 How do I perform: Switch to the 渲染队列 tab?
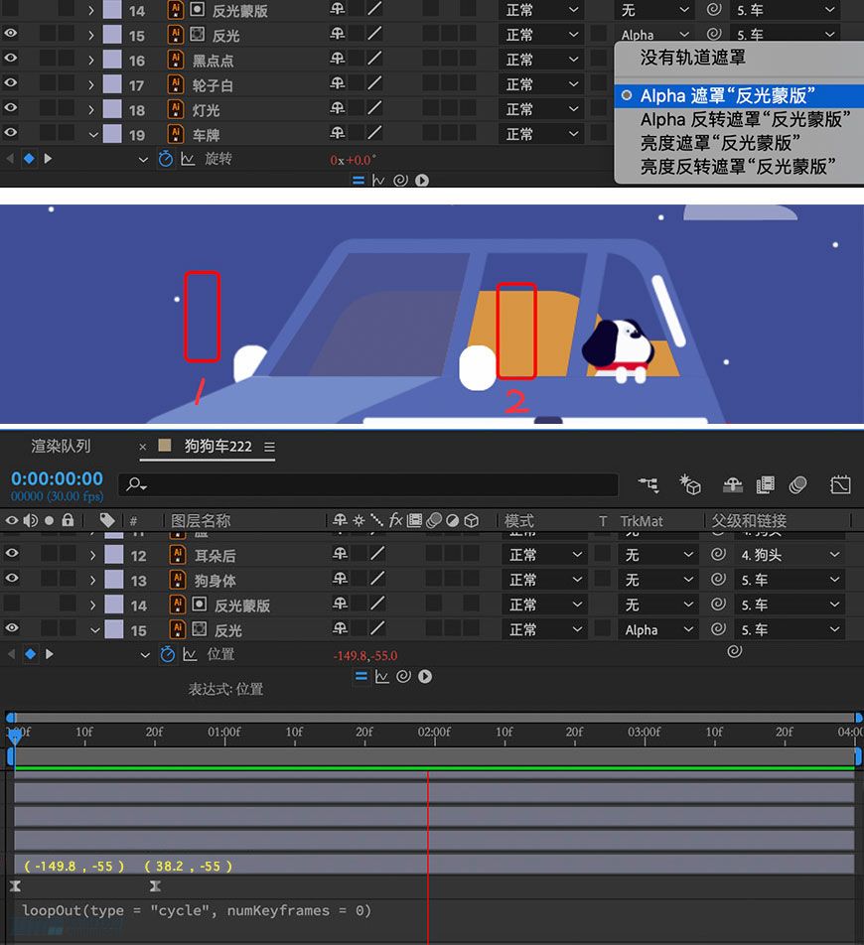61,446
